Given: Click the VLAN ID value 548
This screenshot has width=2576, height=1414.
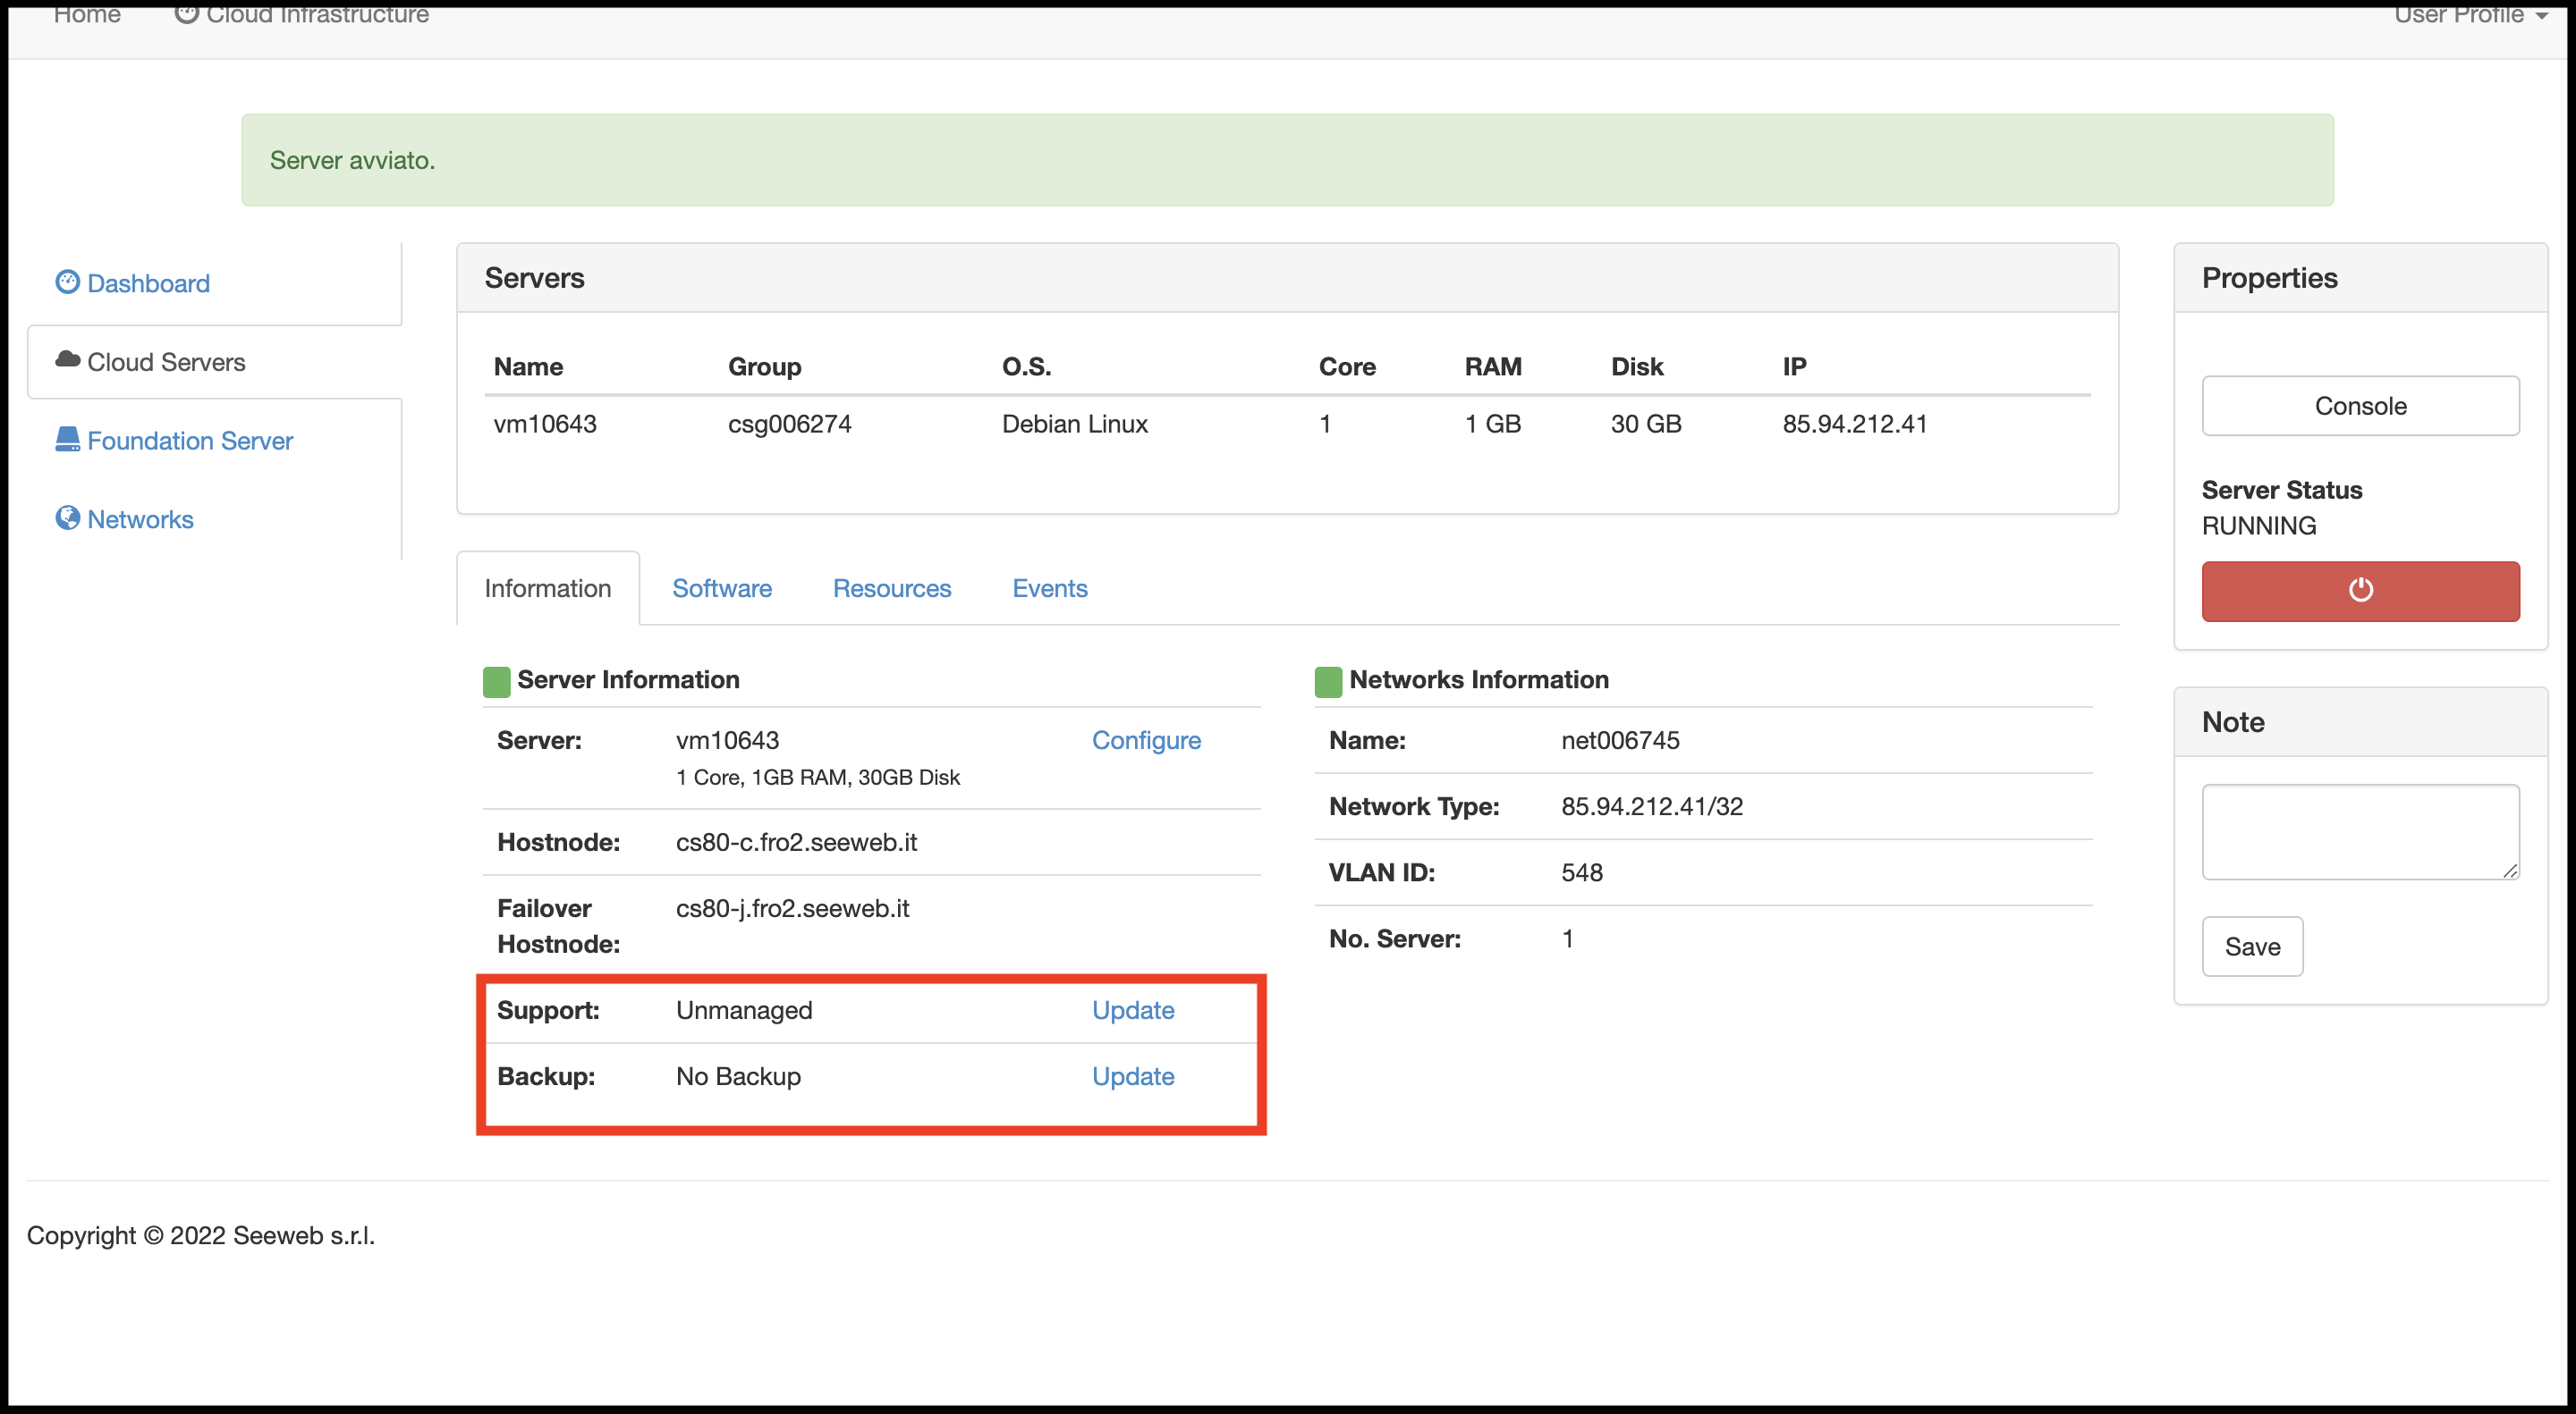Looking at the screenshot, I should pos(1582,872).
